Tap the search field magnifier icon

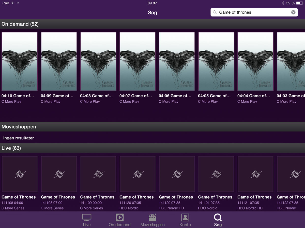(215, 12)
